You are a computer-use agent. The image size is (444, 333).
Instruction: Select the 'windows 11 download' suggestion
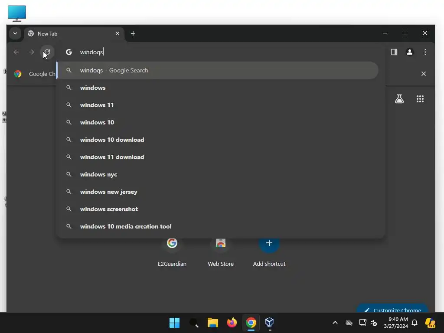(x=218, y=157)
